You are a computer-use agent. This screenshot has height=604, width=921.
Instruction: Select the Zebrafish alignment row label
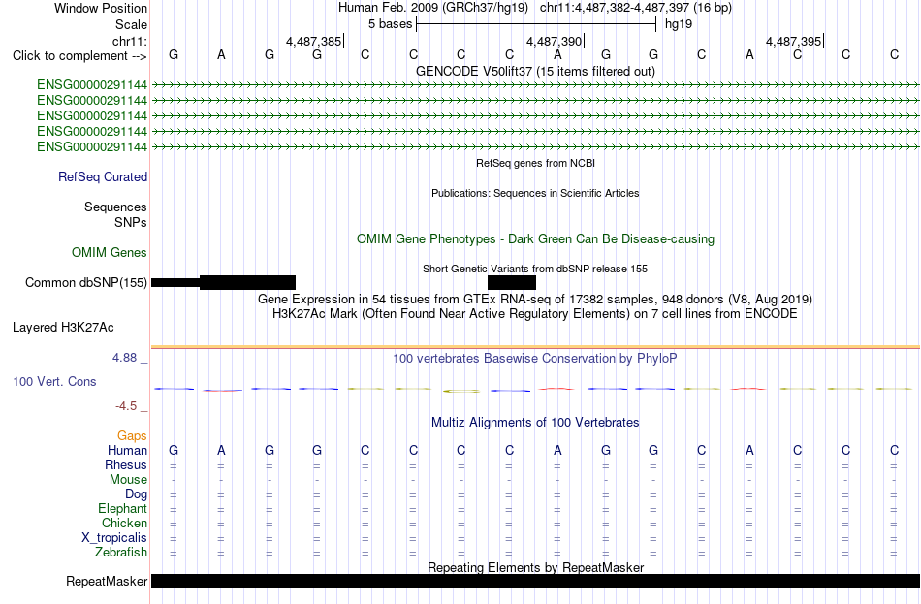(x=121, y=553)
